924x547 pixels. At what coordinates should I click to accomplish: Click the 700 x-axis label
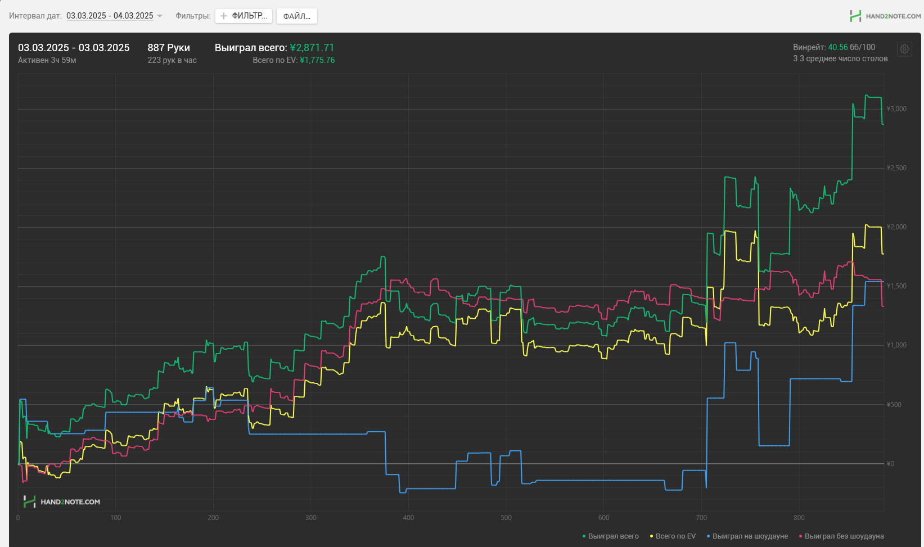tap(702, 518)
